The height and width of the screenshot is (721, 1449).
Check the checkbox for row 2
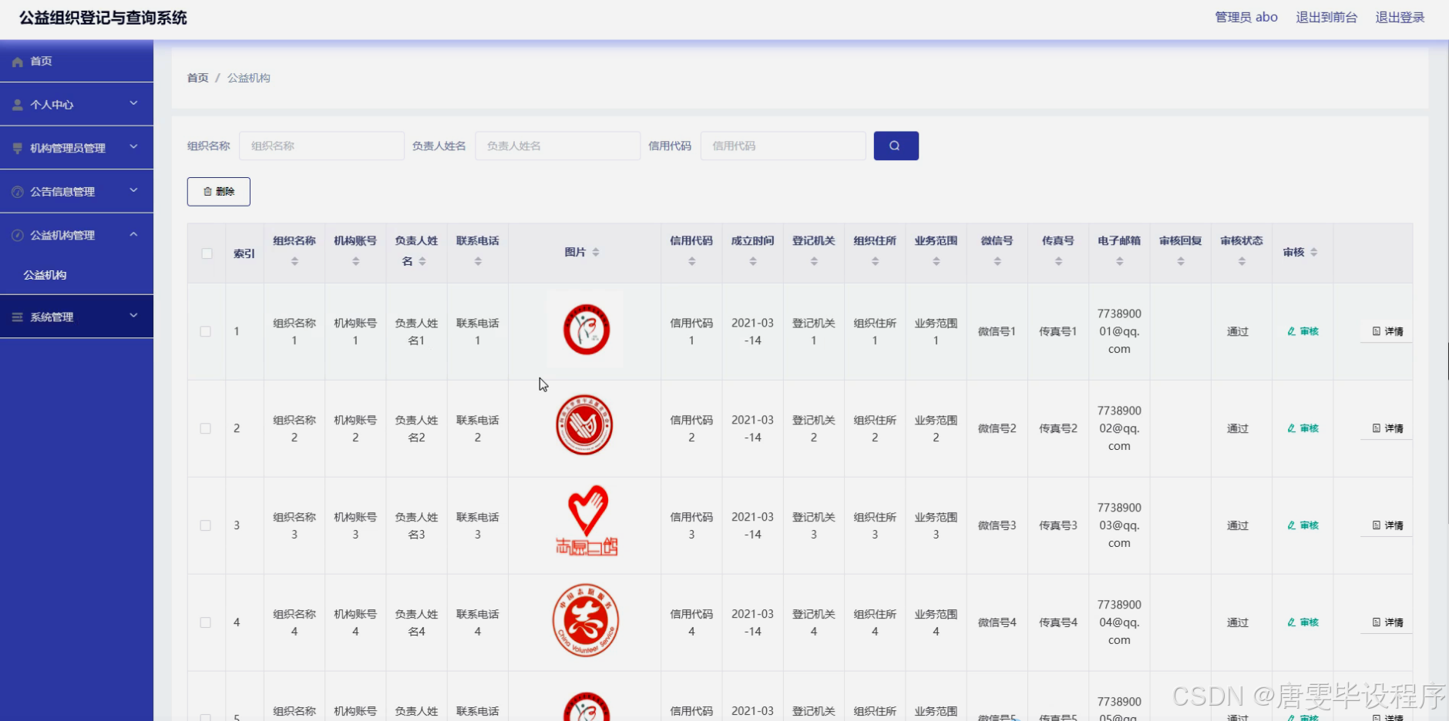(205, 428)
